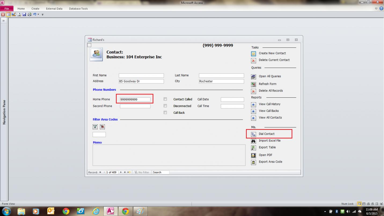Open the External Data tab
384x216 pixels.
[x=54, y=9]
